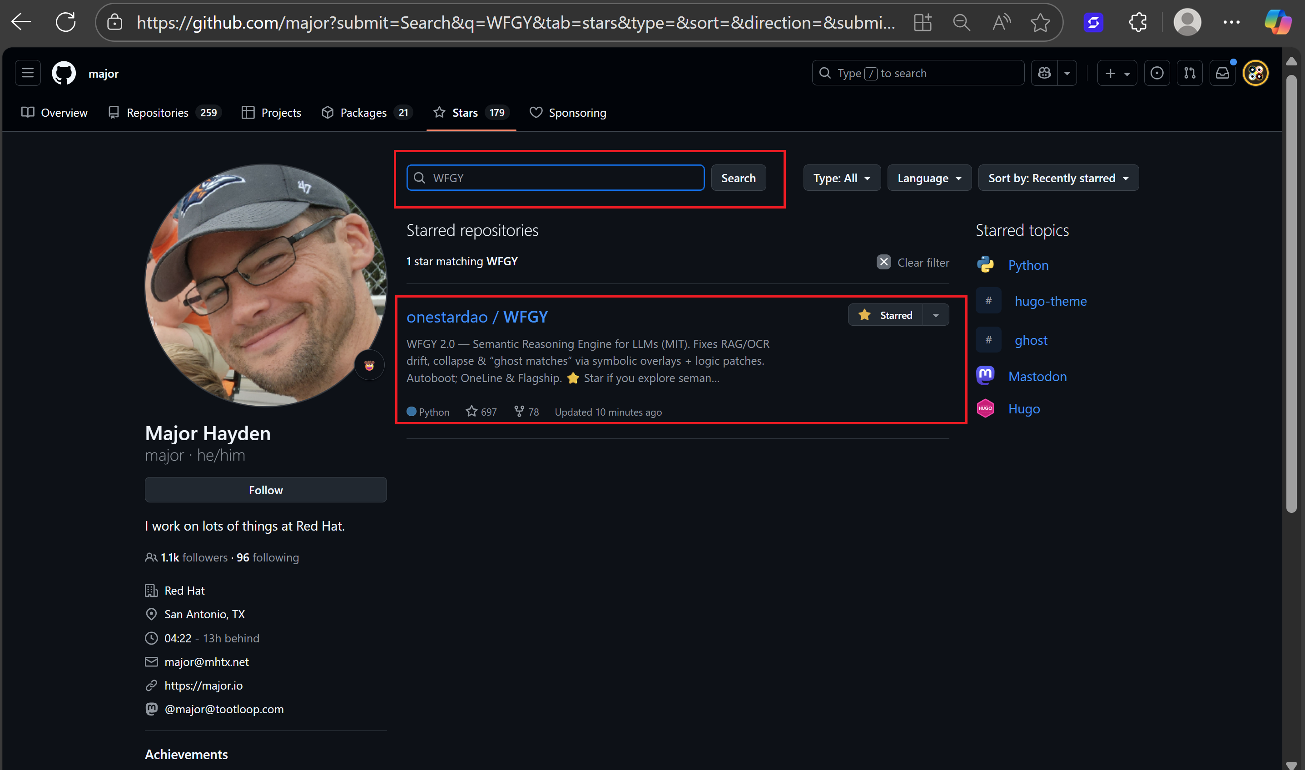Open the hamburger navigation menu
The image size is (1305, 770).
tap(28, 73)
